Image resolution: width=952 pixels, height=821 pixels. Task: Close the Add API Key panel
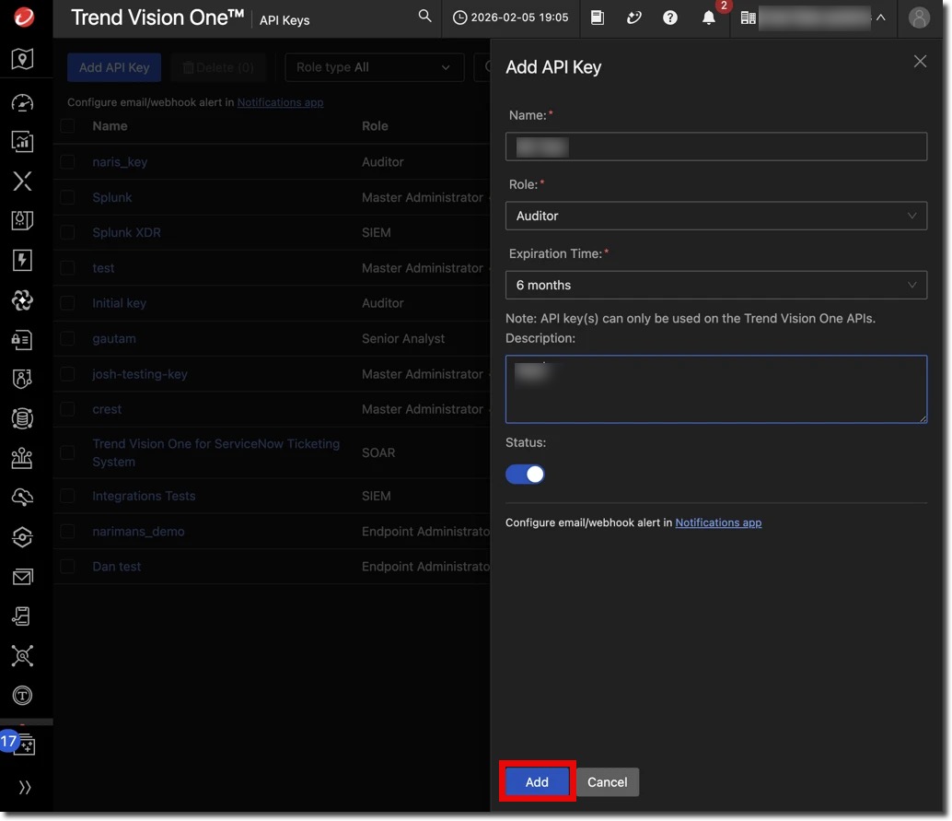920,62
